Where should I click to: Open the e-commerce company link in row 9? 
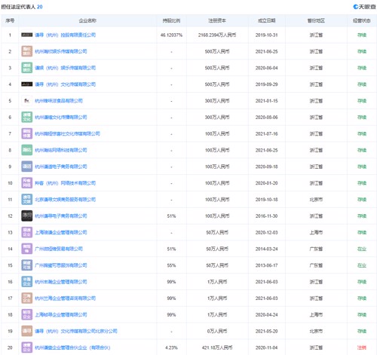pos(61,167)
